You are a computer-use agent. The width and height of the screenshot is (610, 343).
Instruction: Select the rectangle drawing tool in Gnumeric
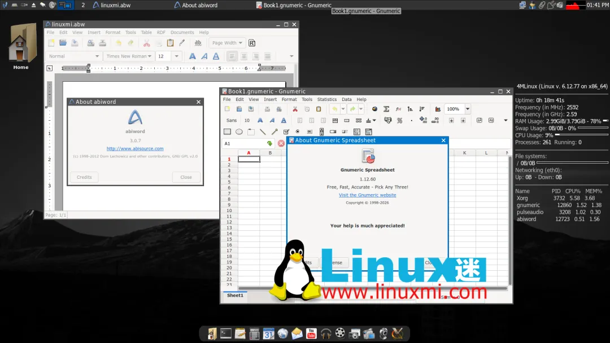(227, 131)
